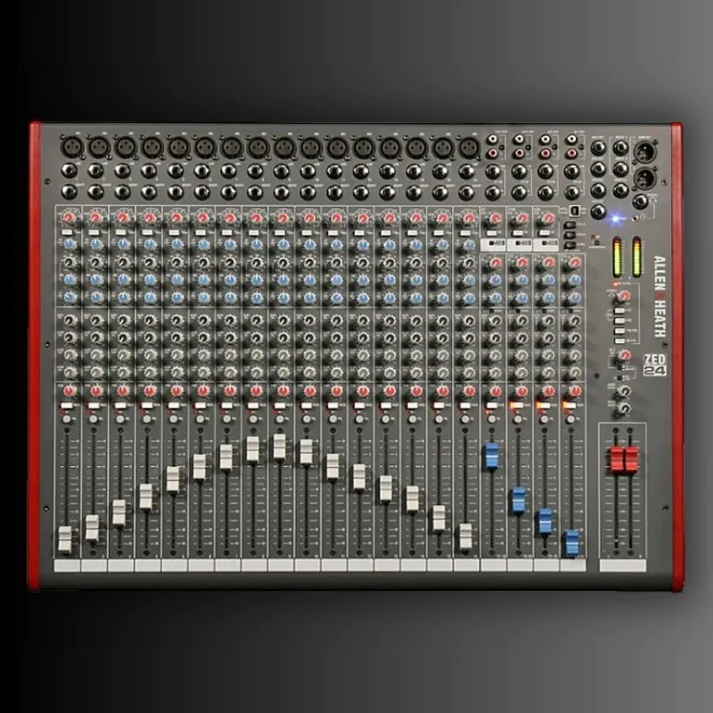Click the channel 1 white fader cap

point(64,538)
